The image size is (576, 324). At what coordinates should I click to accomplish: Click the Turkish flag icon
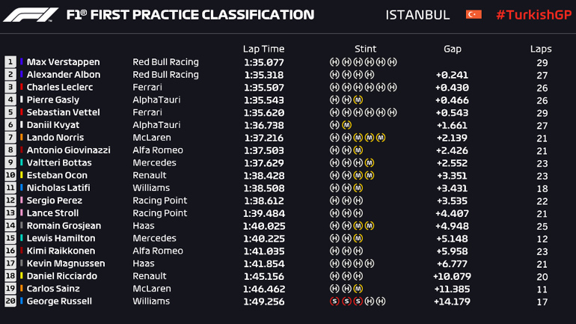[473, 15]
